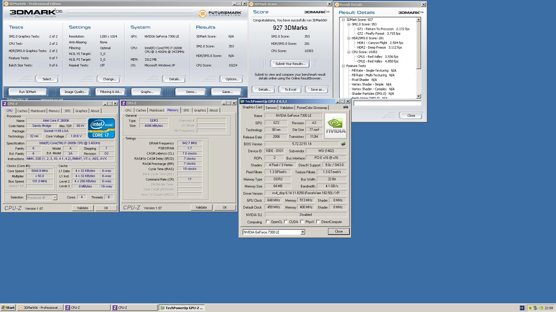
Task: Toggle the PhysX checkbox
Action: coord(302,222)
